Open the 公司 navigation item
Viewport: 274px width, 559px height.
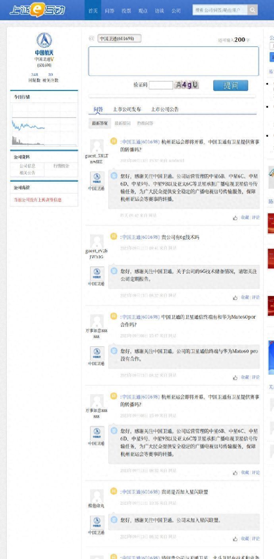tap(176, 11)
